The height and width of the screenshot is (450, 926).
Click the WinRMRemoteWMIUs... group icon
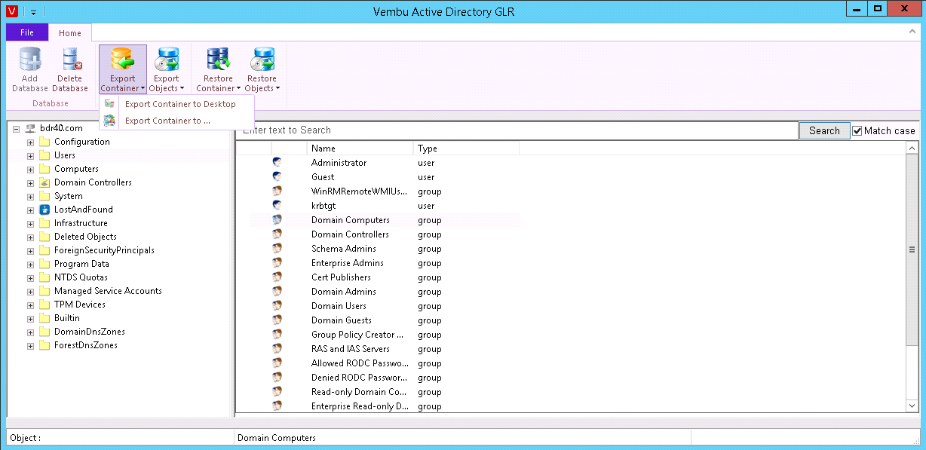277,191
